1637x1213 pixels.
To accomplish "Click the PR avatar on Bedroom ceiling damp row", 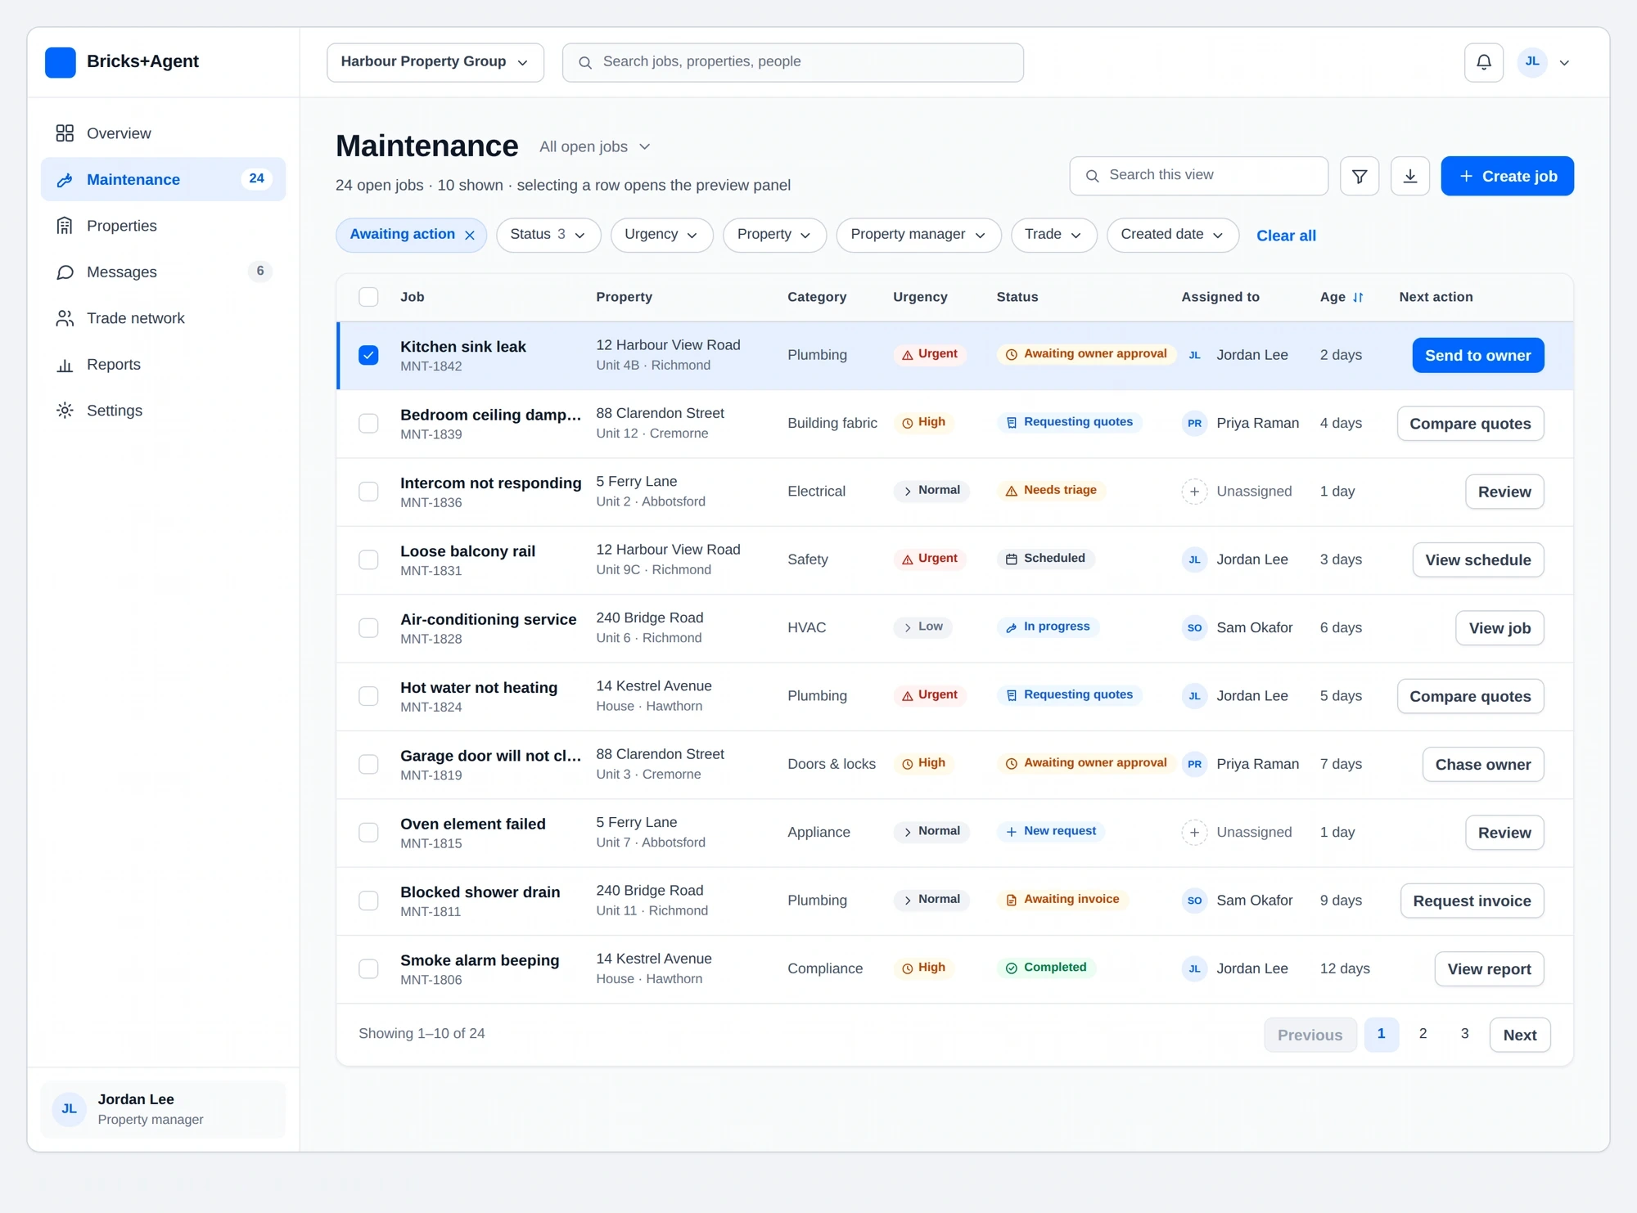I will click(1194, 424).
